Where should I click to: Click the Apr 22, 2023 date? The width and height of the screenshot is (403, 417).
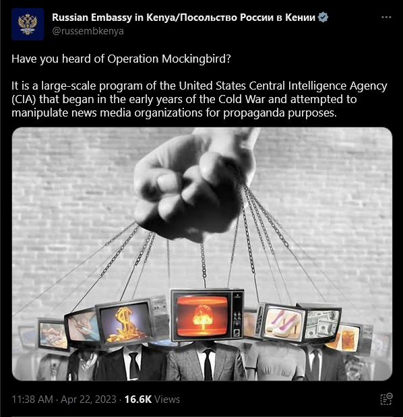point(88,399)
